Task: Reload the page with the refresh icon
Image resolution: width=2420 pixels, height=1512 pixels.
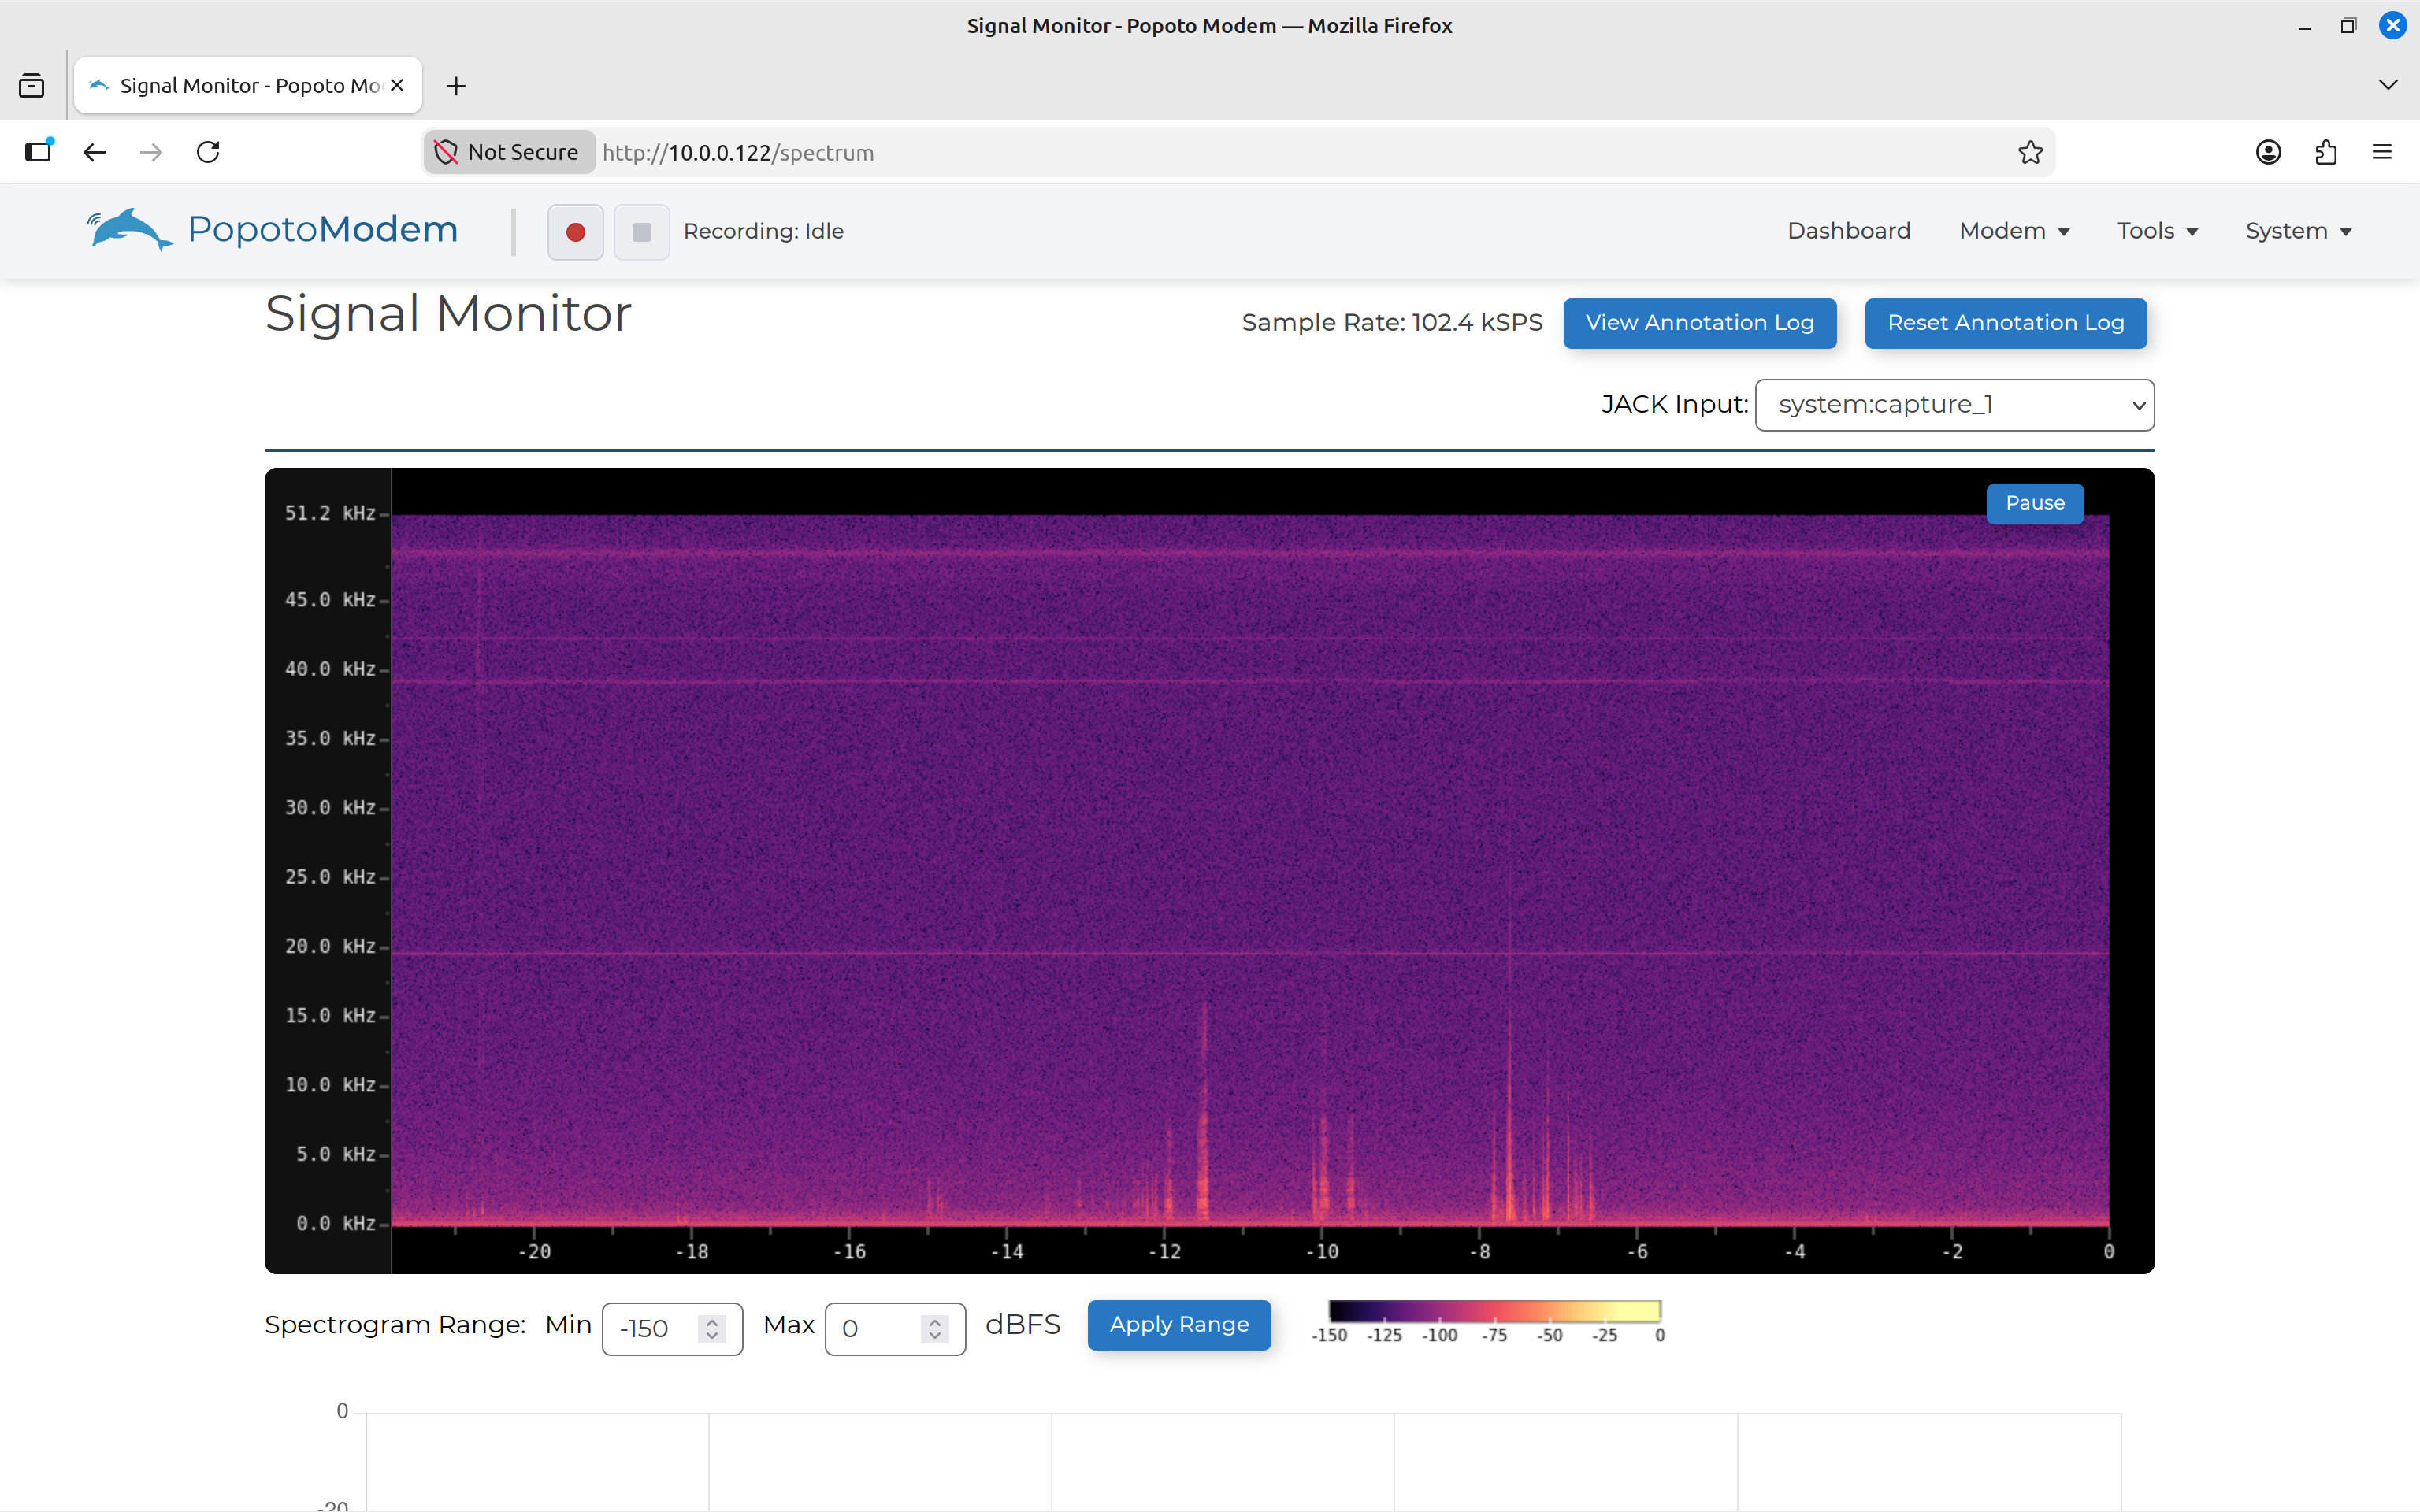Action: coord(208,152)
